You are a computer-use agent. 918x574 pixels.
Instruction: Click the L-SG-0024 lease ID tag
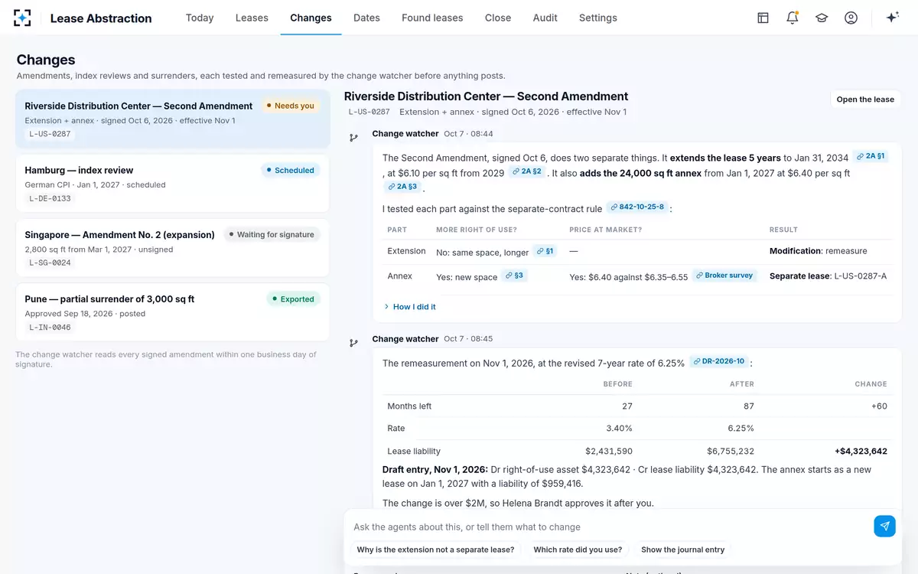coord(50,263)
